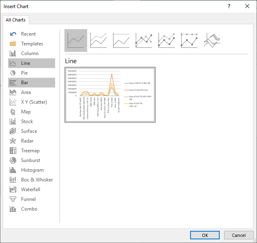The image size is (257, 243).
Task: Open the Templates chart category
Action: (x=32, y=44)
